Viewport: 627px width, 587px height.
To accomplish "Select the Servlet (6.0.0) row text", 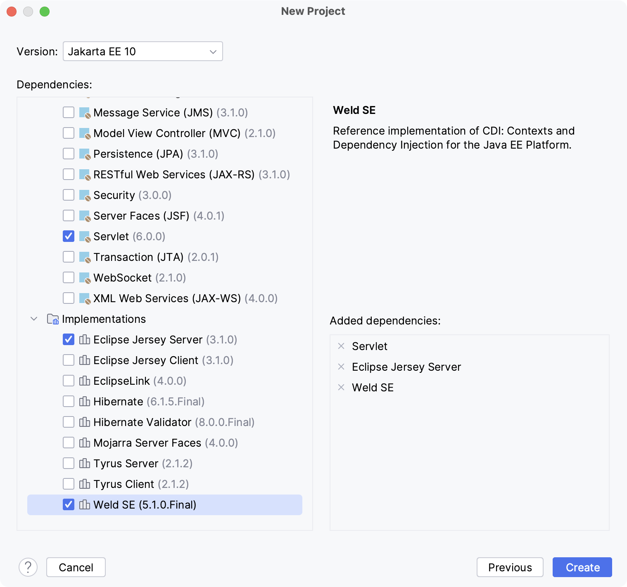I will 129,237.
